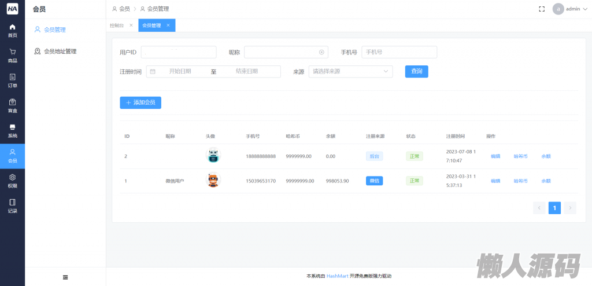Image resolution: width=592 pixels, height=286 pixels.
Task: Open the 权限 permissions gear icon
Action: 12,181
